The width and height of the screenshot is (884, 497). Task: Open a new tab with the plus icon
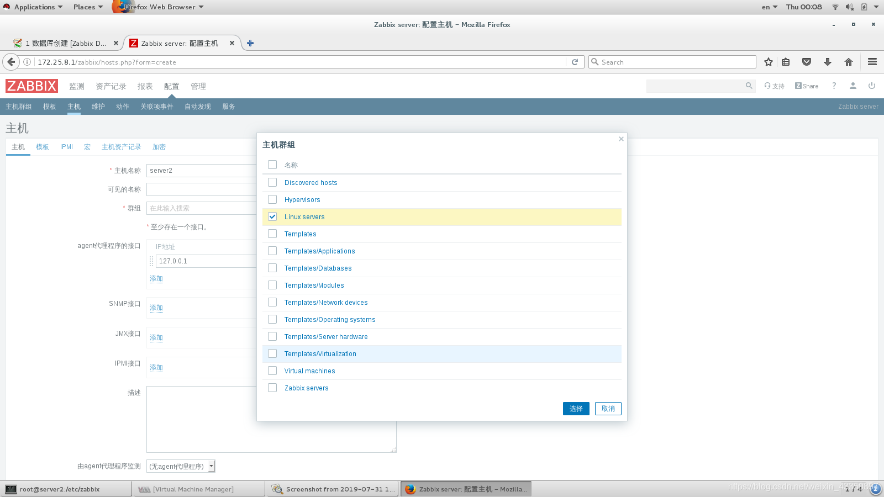click(x=250, y=43)
